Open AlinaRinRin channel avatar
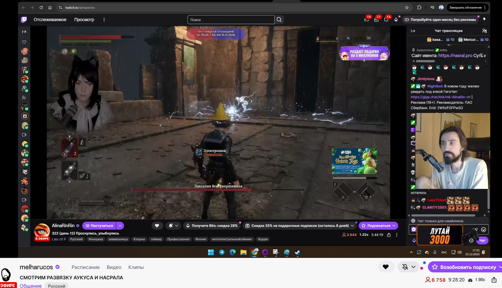This screenshot has height=288, width=502. pos(42,230)
